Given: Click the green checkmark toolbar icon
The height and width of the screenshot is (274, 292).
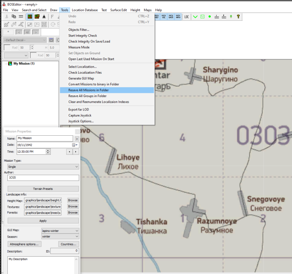Looking at the screenshot, I should 196,17.
